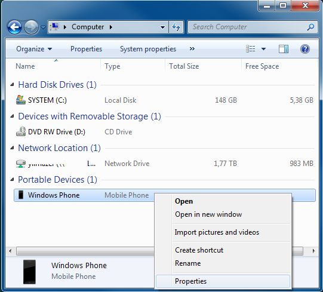Screen dimensions: 323x292
Task: Click the Refresh button beside address bar
Action: tap(176, 27)
